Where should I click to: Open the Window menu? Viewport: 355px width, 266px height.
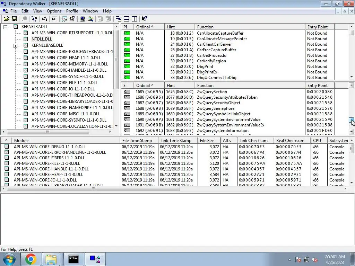tap(90, 11)
